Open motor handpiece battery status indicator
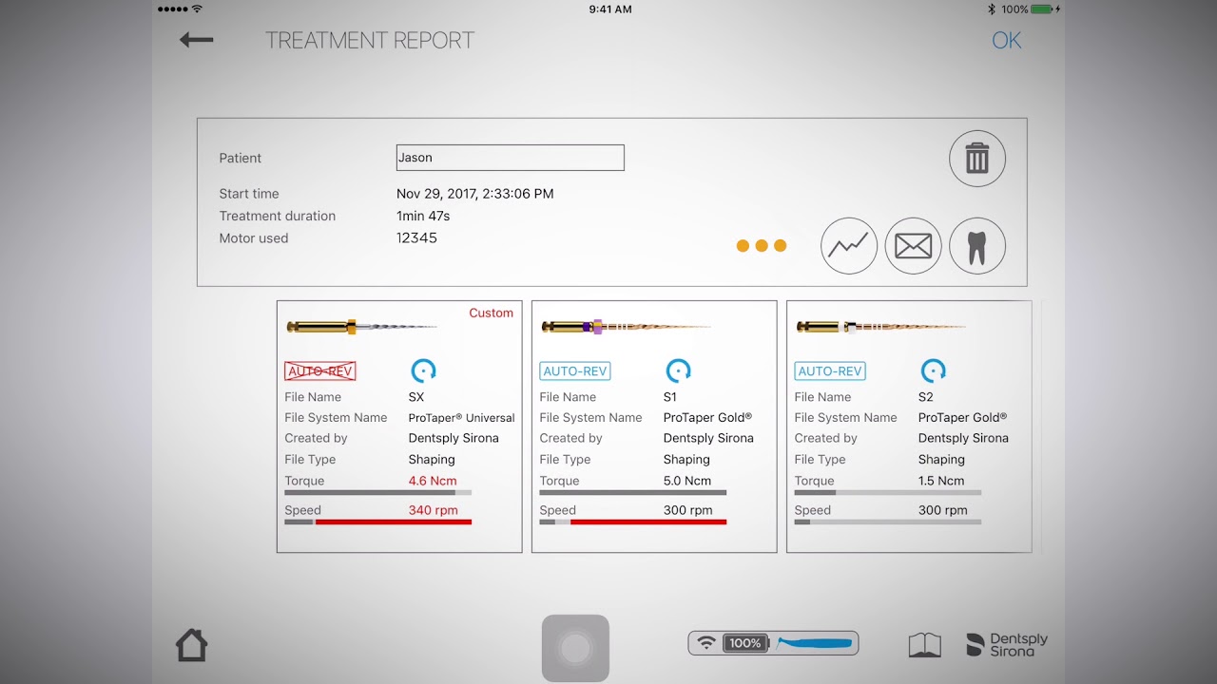This screenshot has height=684, width=1217. [x=773, y=643]
